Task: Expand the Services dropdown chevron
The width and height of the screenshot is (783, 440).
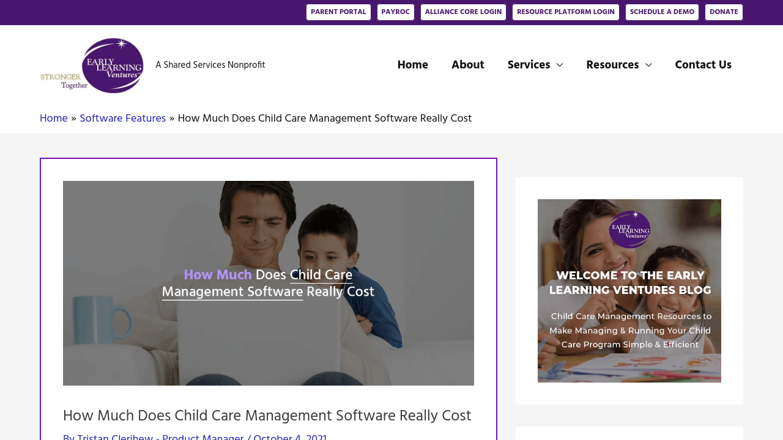Action: (x=560, y=65)
